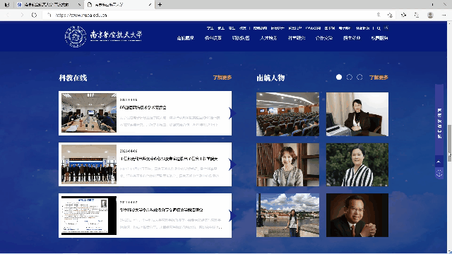Click the third top utility link

click(232, 28)
